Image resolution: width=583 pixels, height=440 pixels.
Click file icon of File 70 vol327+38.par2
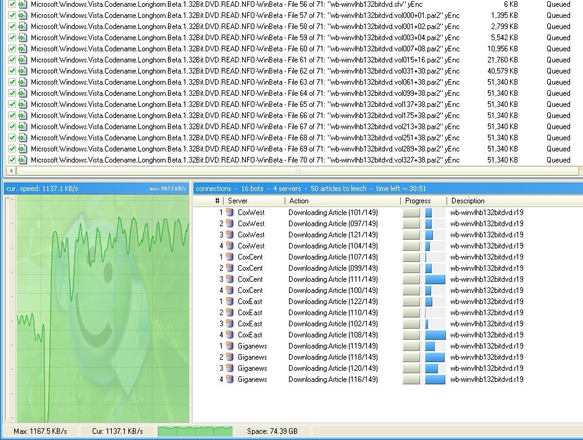[x=23, y=160]
